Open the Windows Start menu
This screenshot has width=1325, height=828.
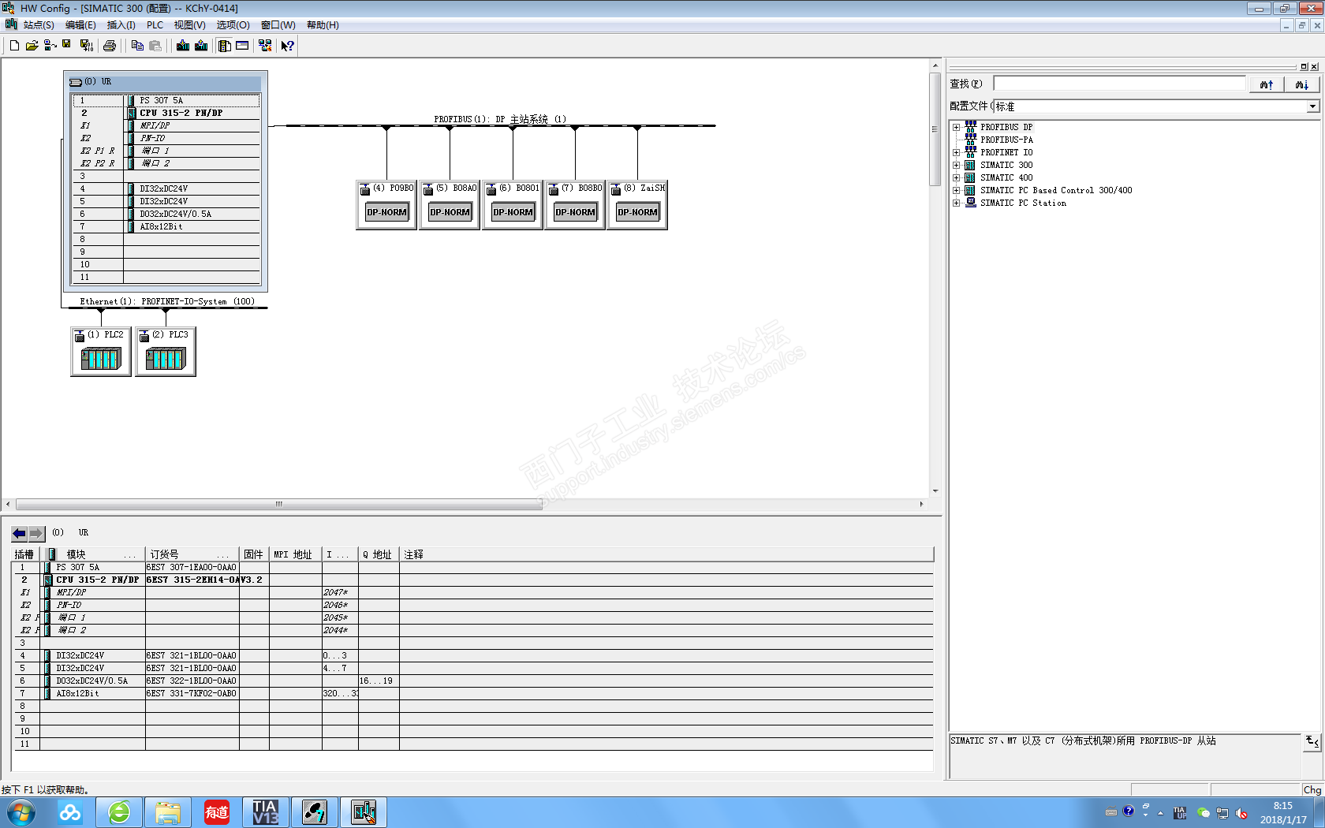click(21, 812)
